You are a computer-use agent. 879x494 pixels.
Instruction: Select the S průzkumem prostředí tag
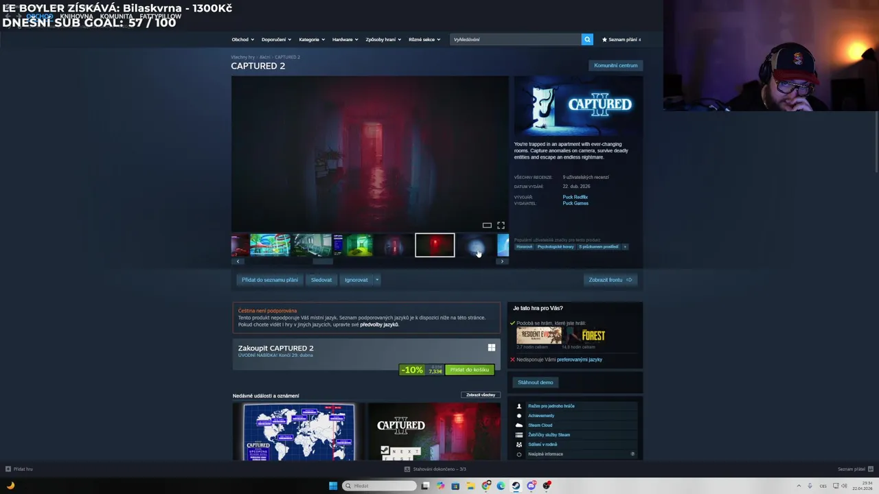[x=598, y=246]
